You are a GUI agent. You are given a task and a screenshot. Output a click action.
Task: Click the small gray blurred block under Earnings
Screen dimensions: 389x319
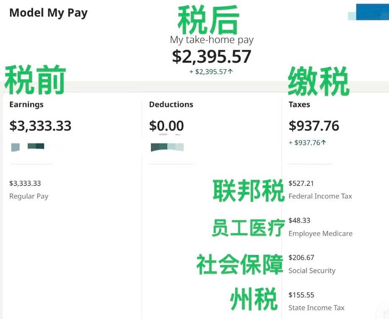[x=16, y=147]
